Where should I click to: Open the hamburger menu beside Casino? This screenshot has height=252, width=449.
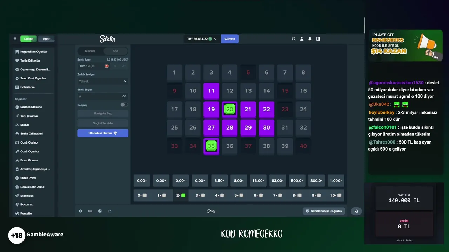pos(15,39)
